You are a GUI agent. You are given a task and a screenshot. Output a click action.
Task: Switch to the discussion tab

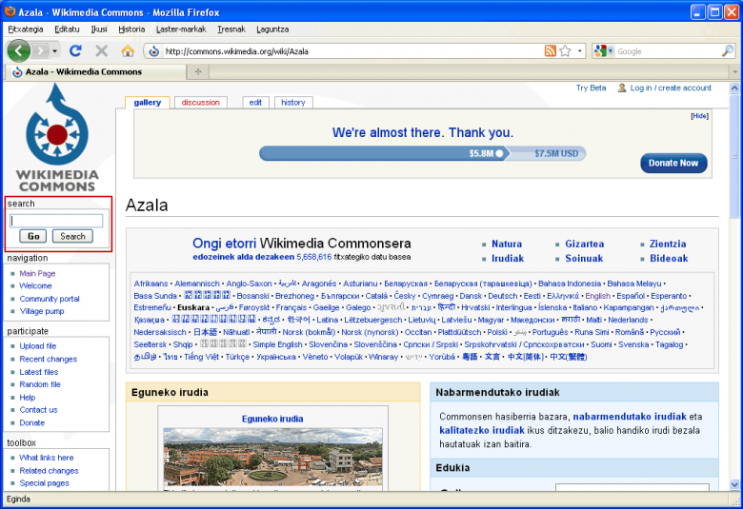point(200,102)
